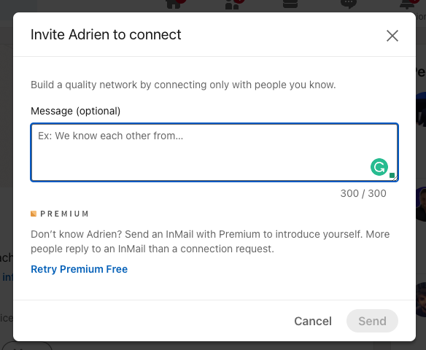
Task: Click the 300 / 300 character counter
Action: click(x=363, y=193)
